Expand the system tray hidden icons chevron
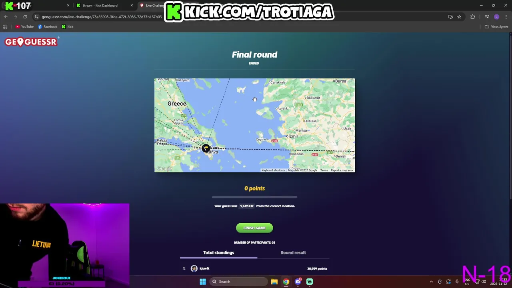This screenshot has width=512, height=288. click(x=431, y=282)
